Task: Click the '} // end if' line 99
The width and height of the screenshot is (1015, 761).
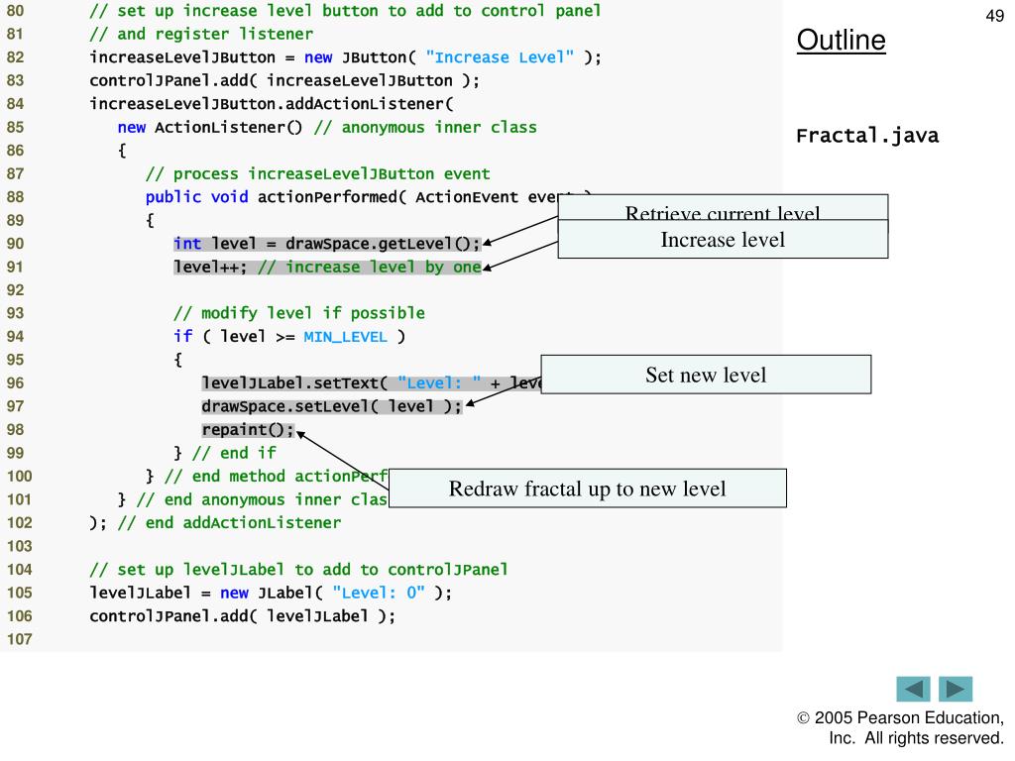Action: [x=225, y=453]
